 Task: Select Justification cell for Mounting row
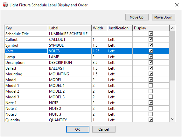click(120, 74)
